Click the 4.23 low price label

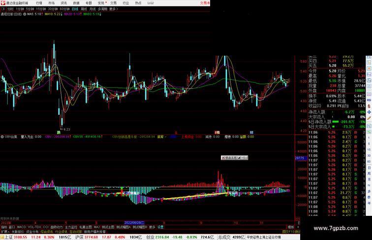pos(66,129)
